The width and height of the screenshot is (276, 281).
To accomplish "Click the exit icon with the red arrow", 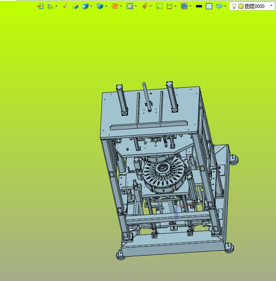I will coord(41,6).
